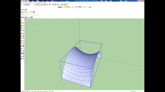Screen dimensions: 165x92
Task: Activate the Pan hand tool in top toolbar
Action: [52, 5]
